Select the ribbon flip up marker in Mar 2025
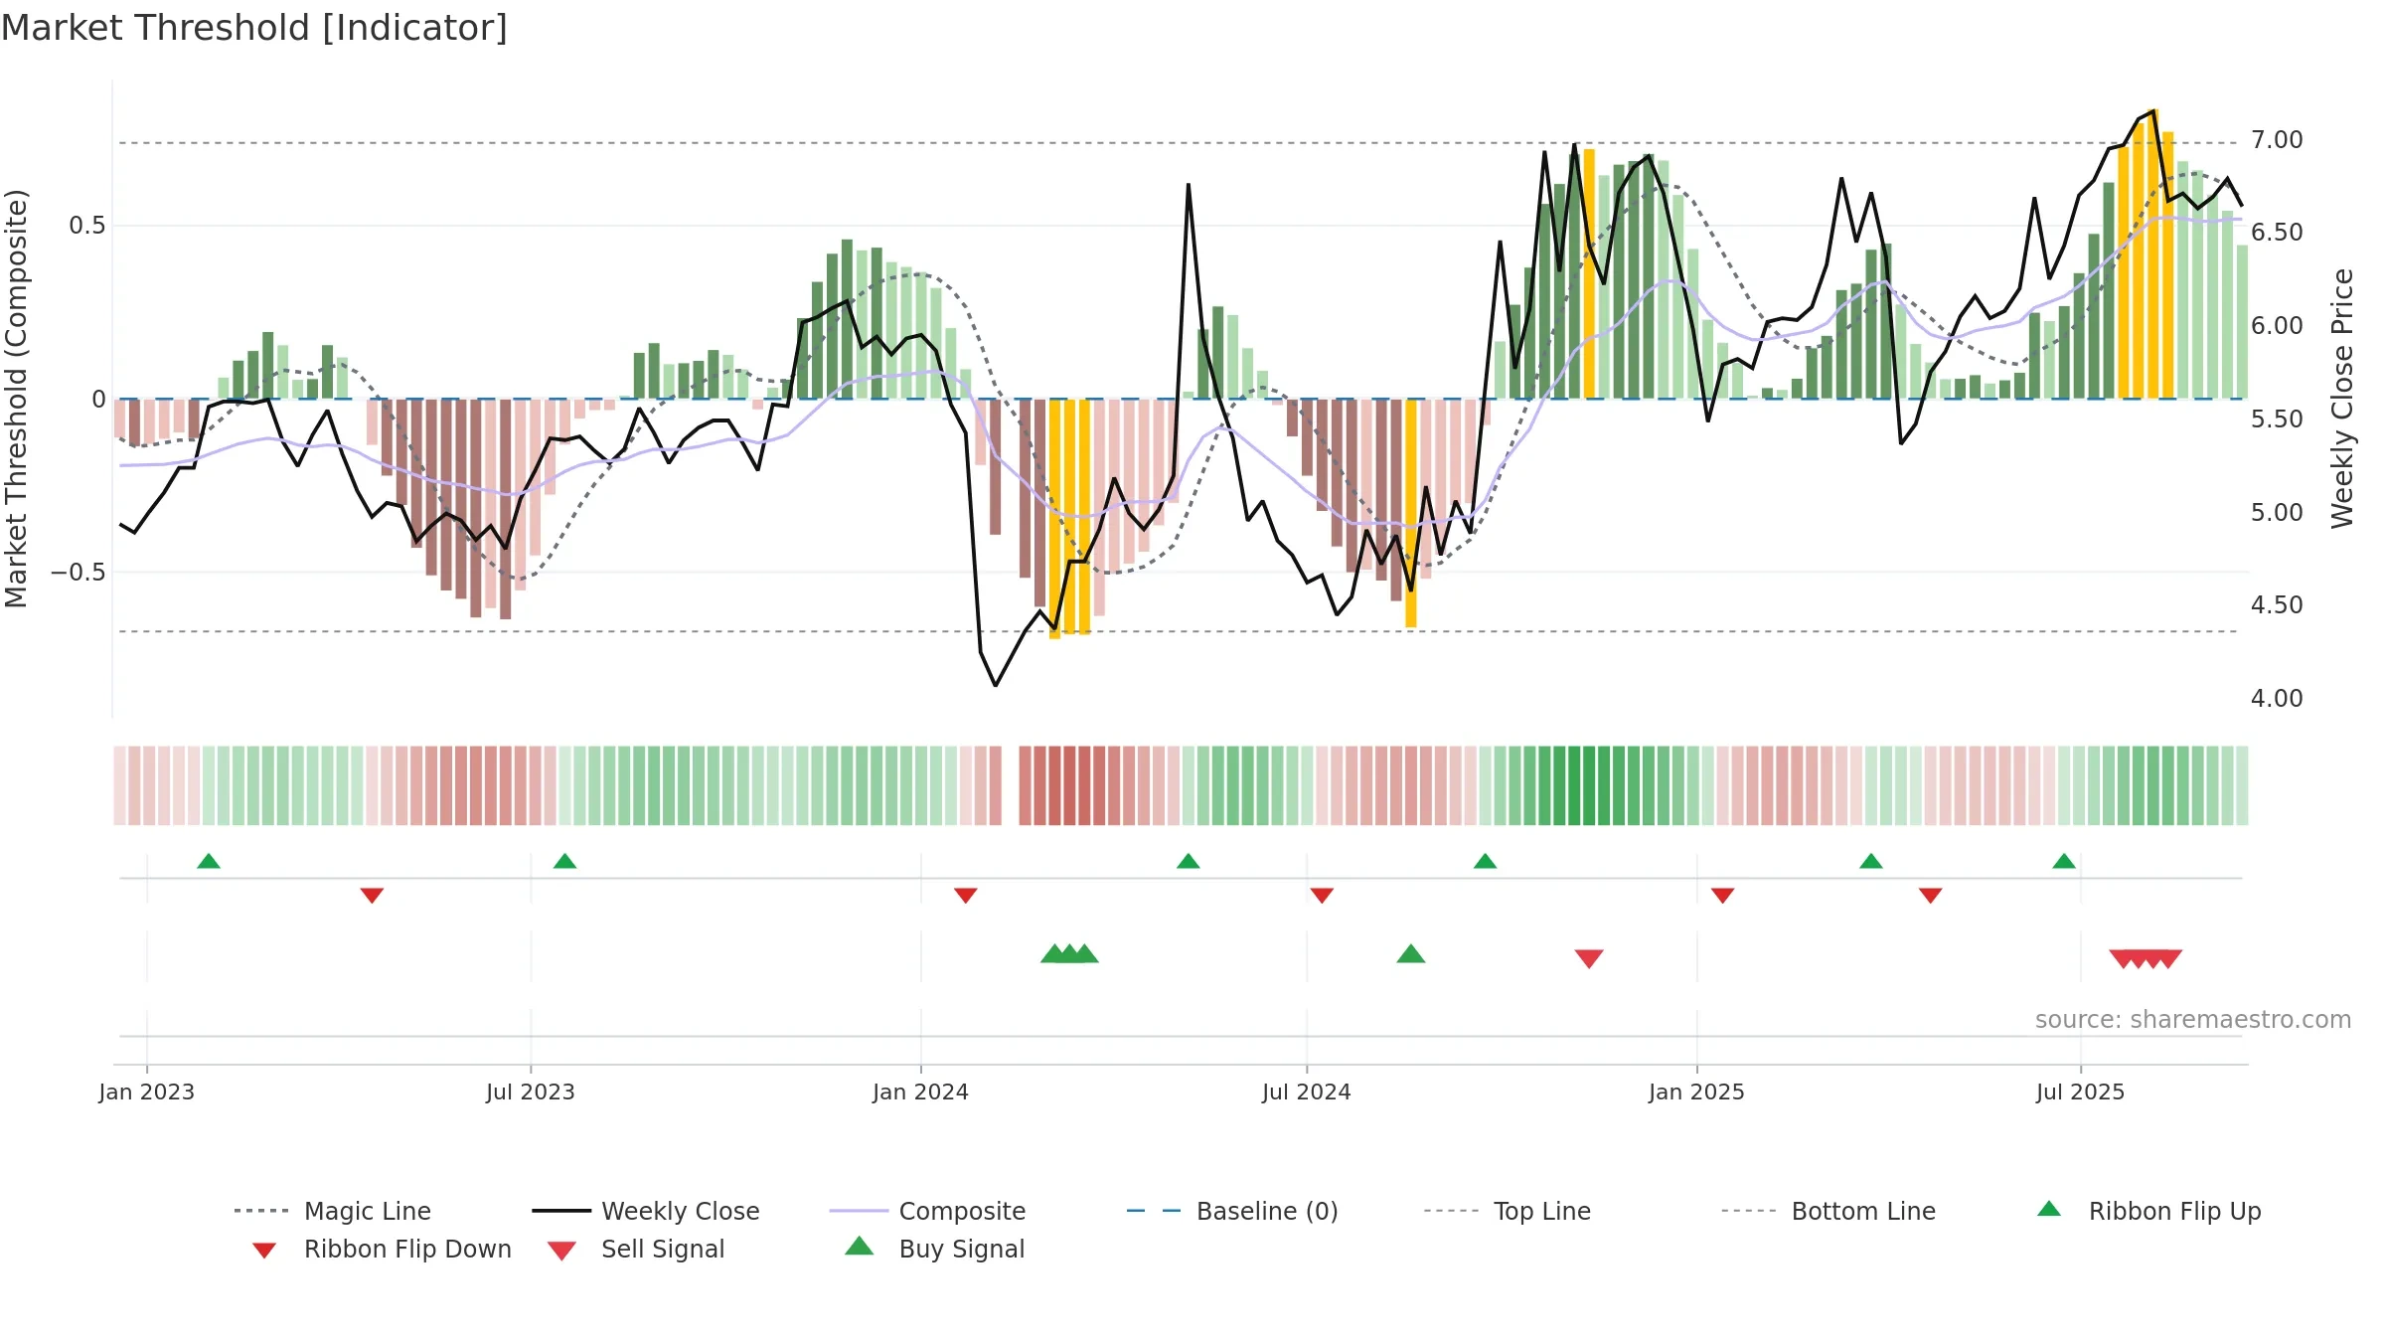This screenshot has height=1342, width=2385. point(1871,861)
